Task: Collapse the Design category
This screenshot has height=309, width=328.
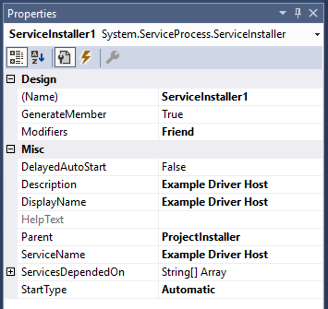Action: 11,79
